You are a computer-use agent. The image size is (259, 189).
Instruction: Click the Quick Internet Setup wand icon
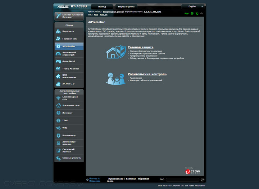point(59,16)
